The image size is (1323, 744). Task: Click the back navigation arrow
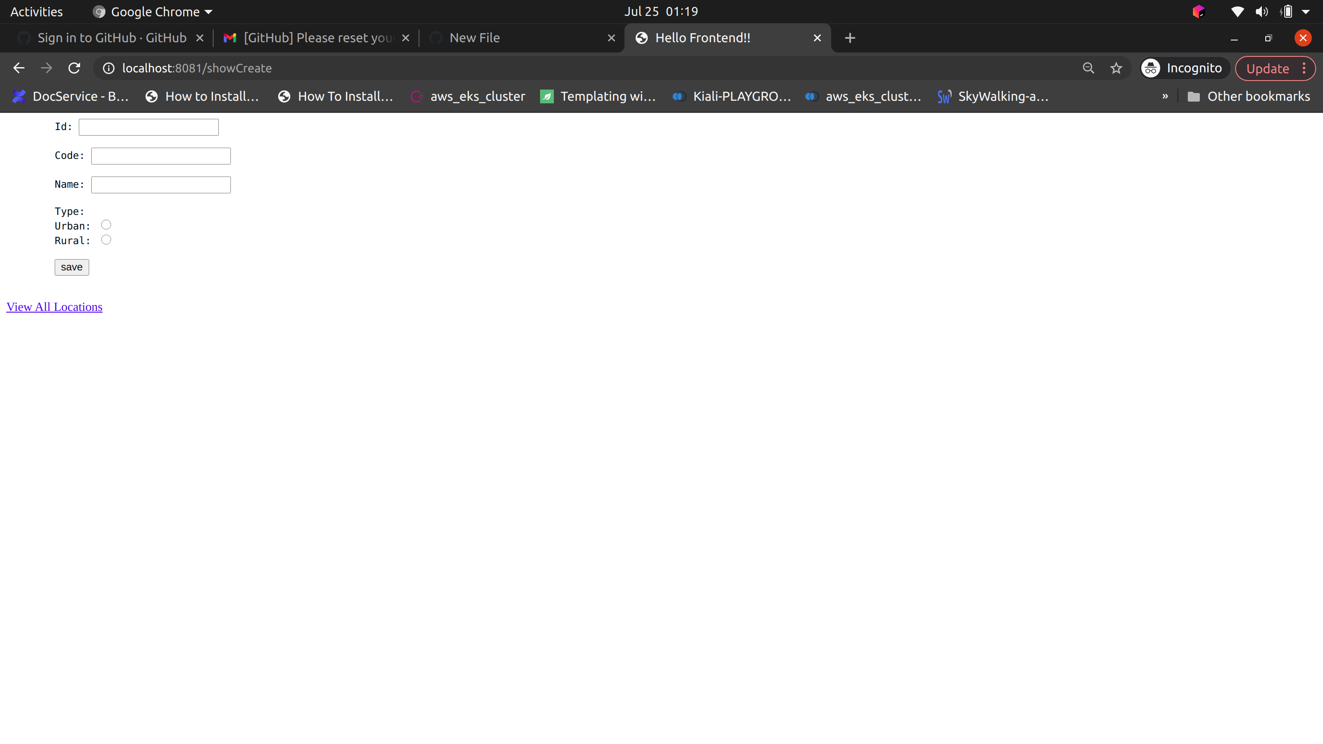[19, 68]
